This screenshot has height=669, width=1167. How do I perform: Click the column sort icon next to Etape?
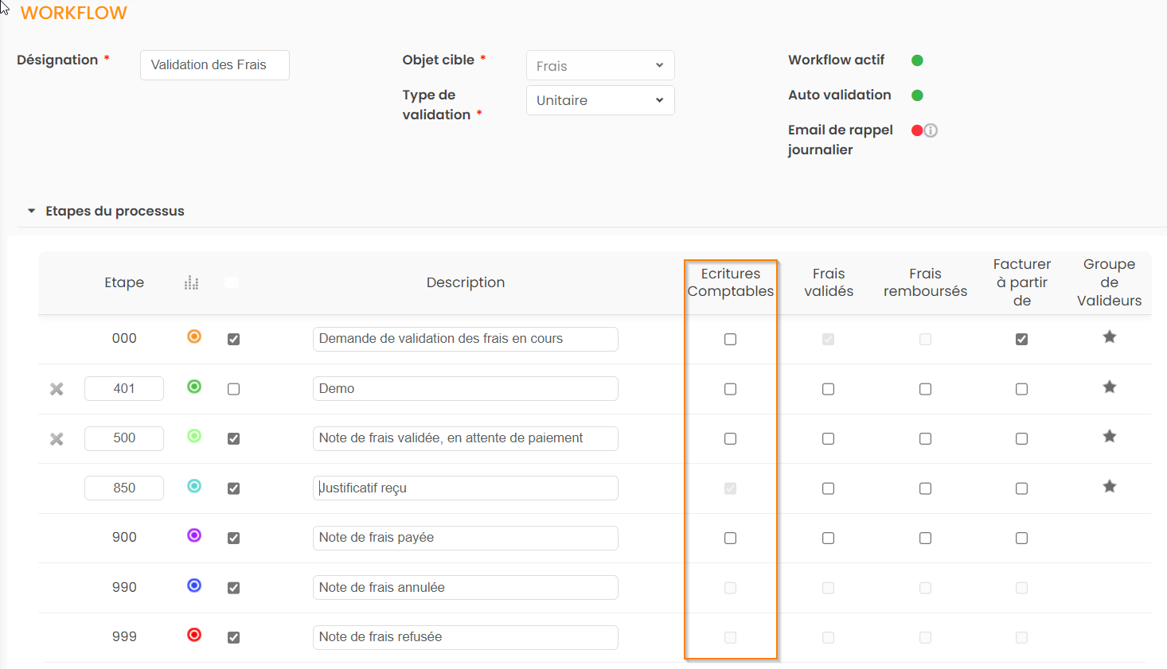coord(191,283)
